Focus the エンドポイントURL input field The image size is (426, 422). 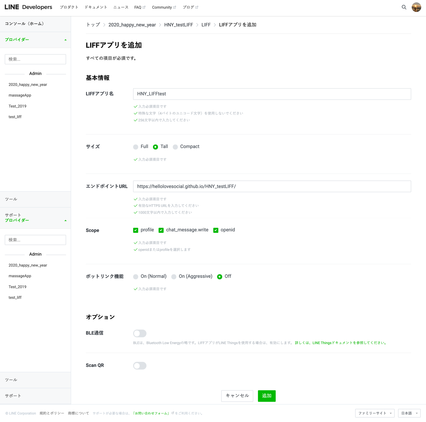click(272, 187)
